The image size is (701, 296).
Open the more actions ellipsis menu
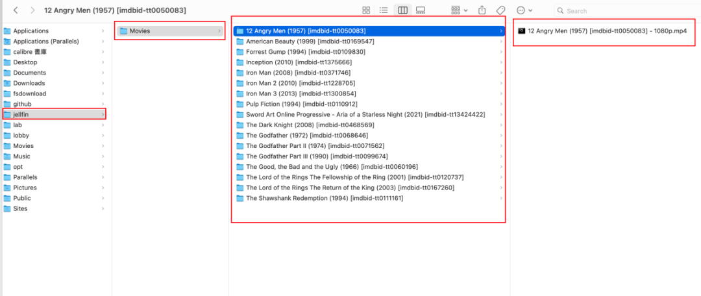[x=524, y=10]
